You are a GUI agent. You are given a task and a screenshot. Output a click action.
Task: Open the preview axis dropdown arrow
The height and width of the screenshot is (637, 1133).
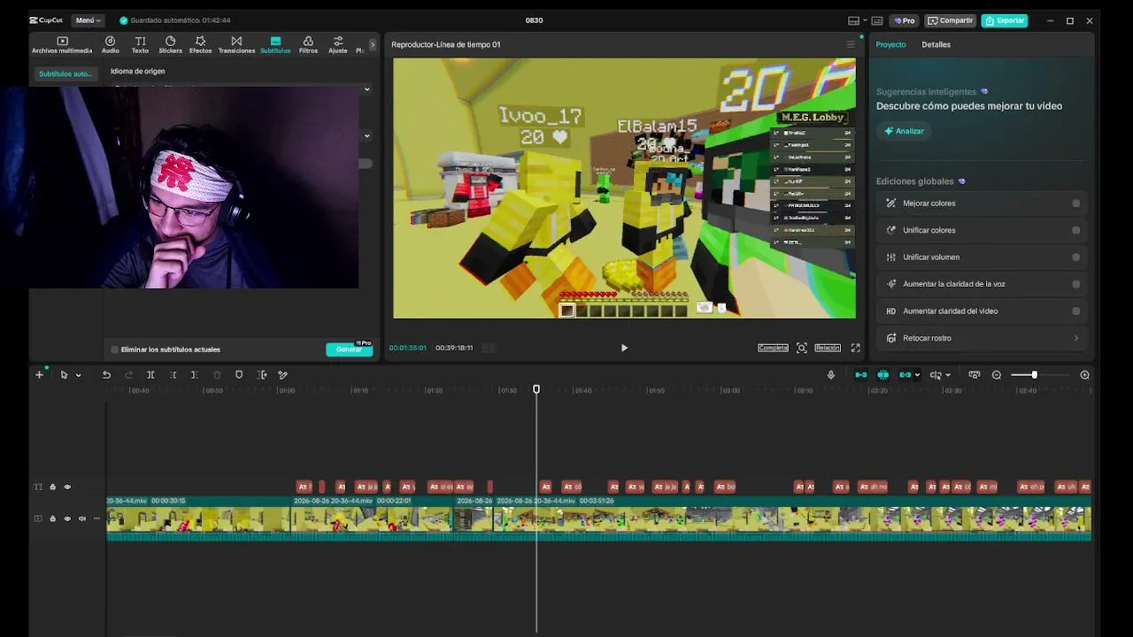(947, 375)
